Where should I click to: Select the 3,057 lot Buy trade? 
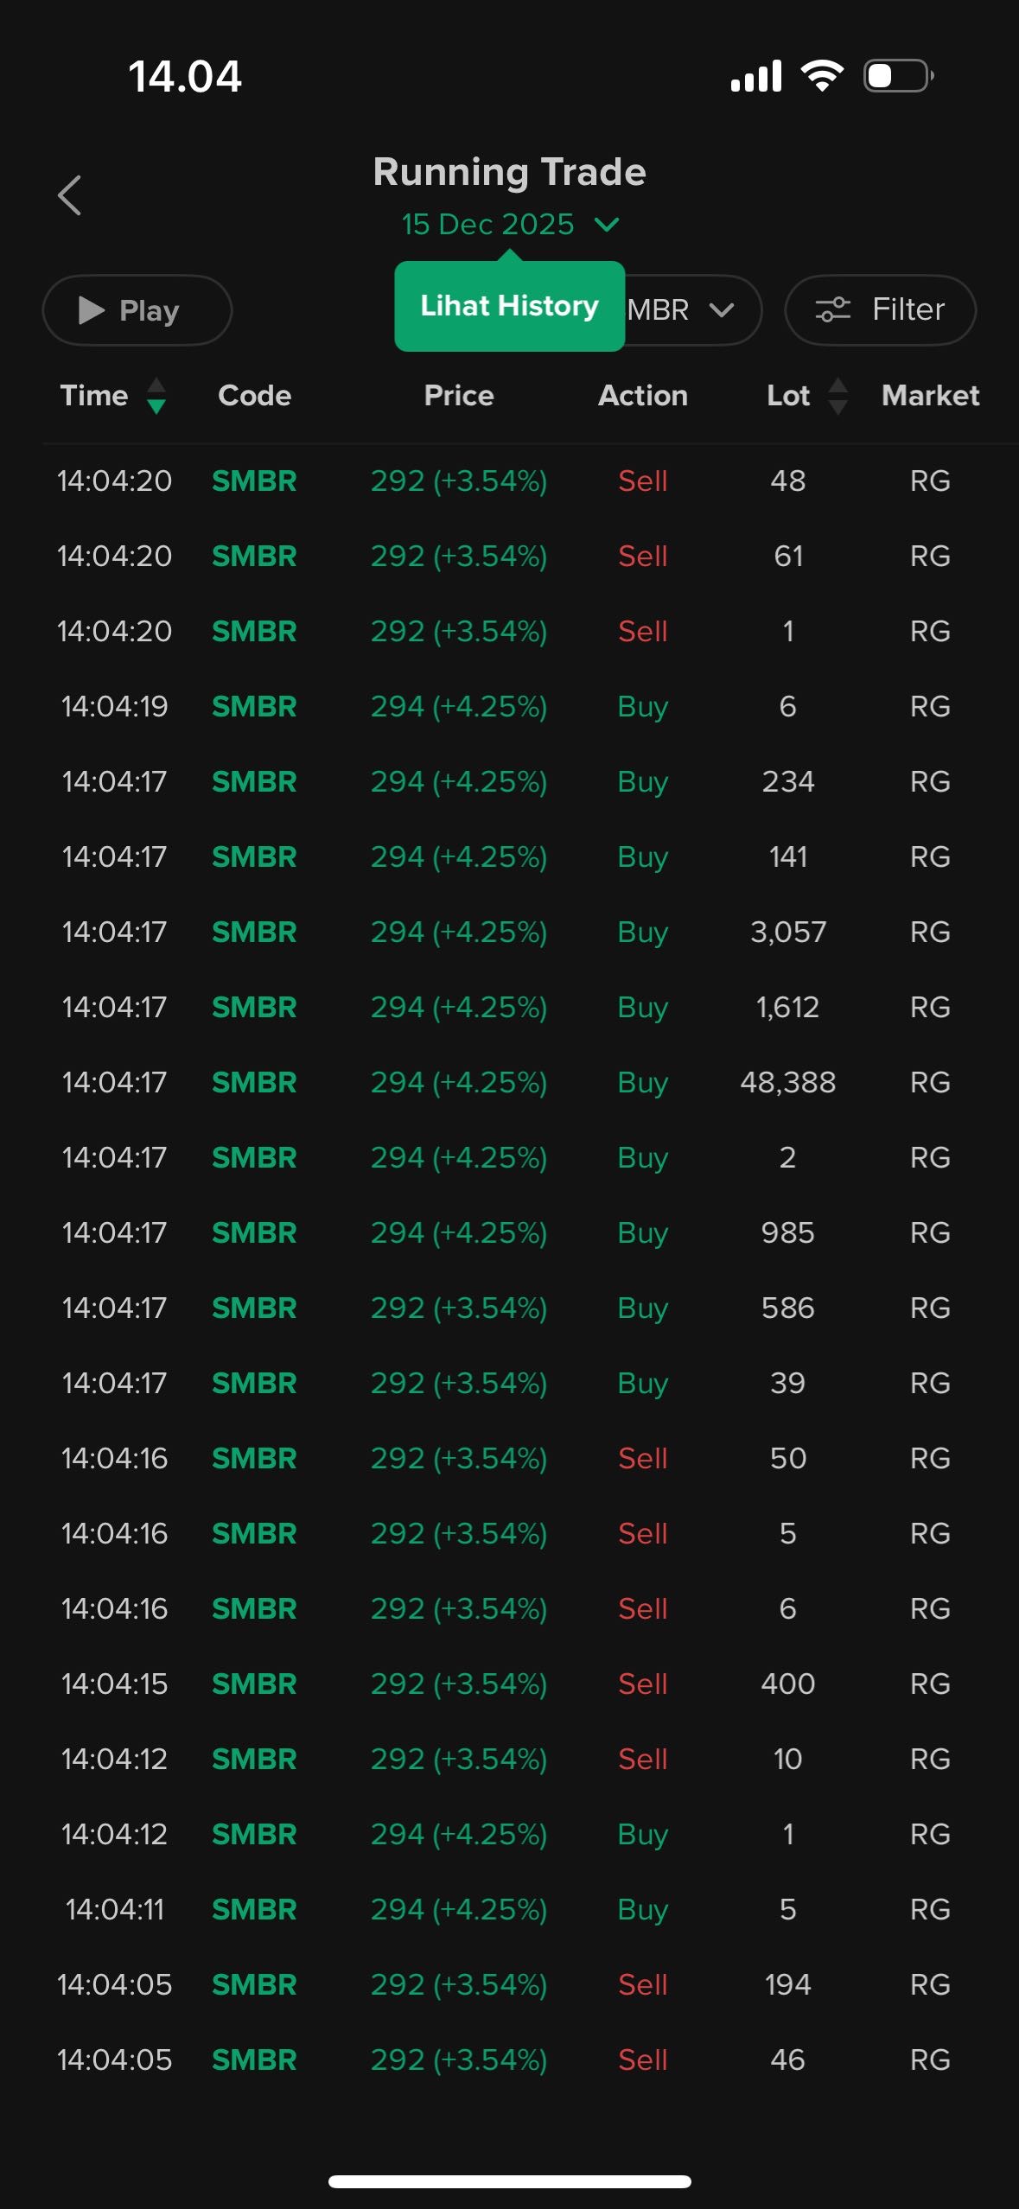tap(510, 932)
